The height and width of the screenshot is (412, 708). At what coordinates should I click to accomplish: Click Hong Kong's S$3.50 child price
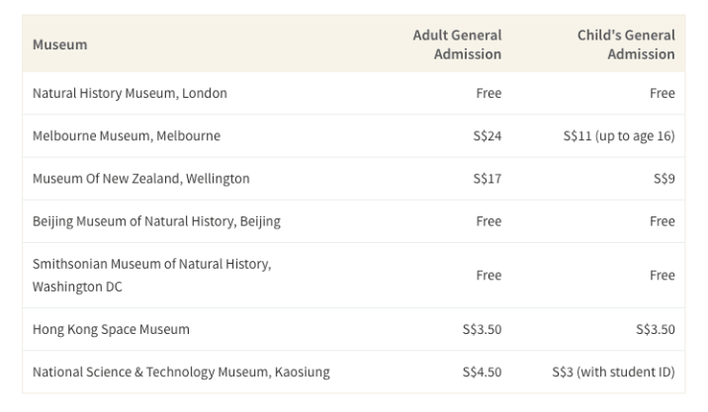(656, 329)
